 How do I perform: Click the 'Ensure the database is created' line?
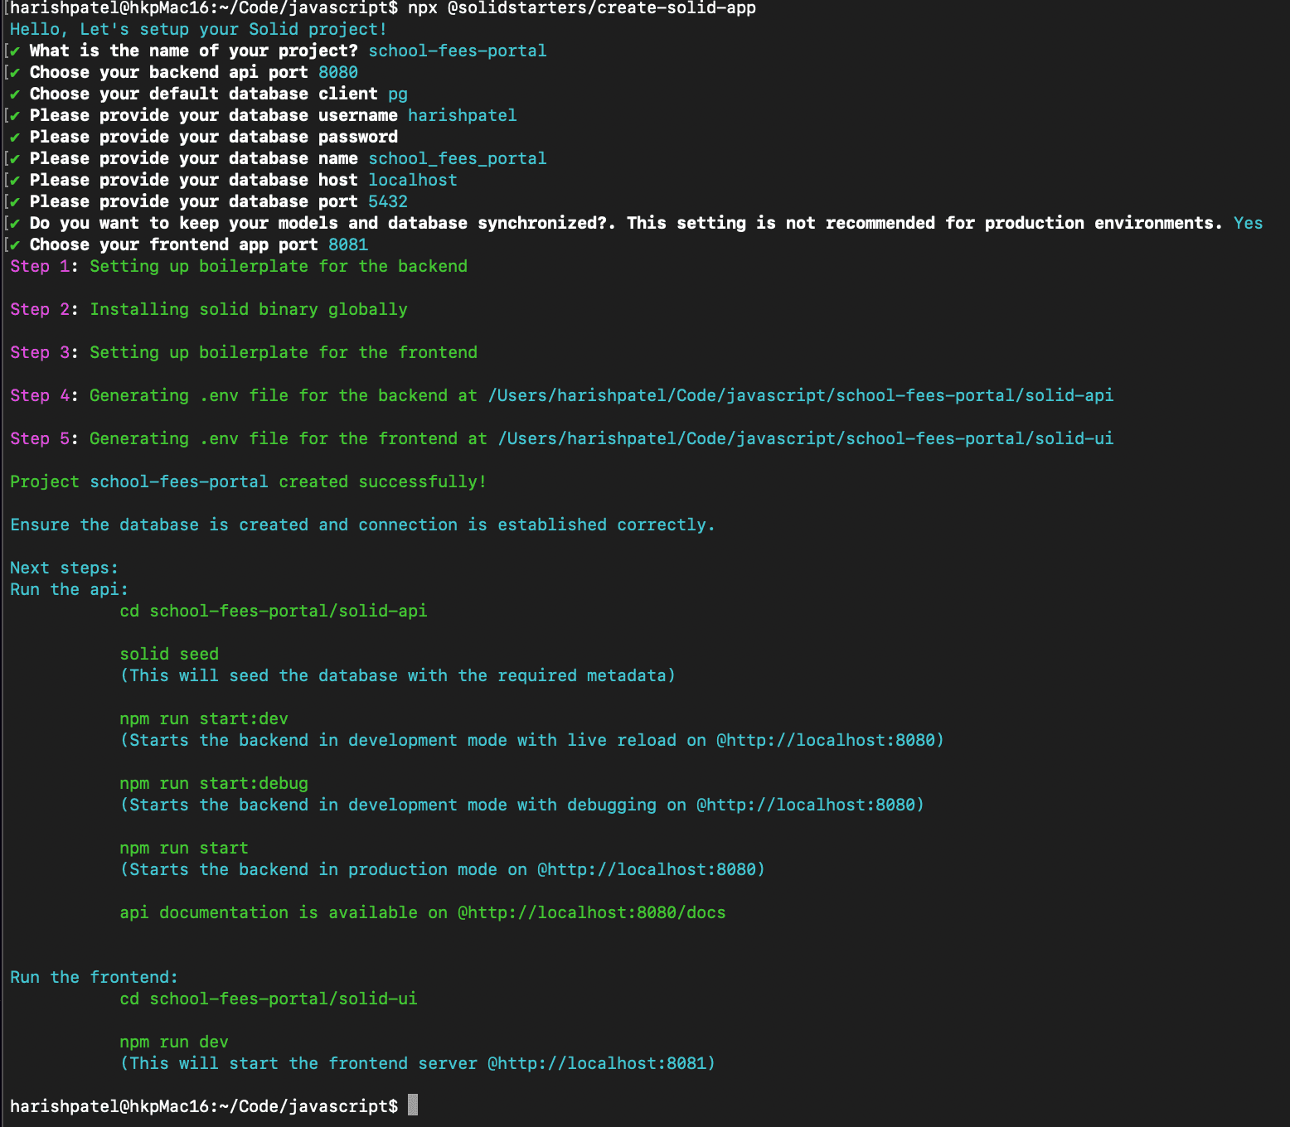pos(362,525)
